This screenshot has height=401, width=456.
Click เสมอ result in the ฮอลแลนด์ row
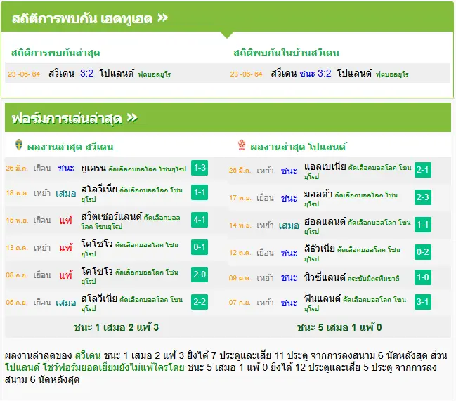(289, 225)
